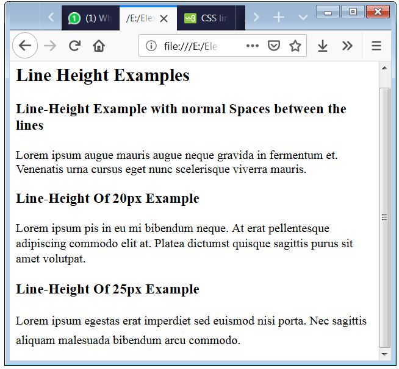399x369 pixels.
Task: Expand more tools overflow chevron
Action: [347, 46]
